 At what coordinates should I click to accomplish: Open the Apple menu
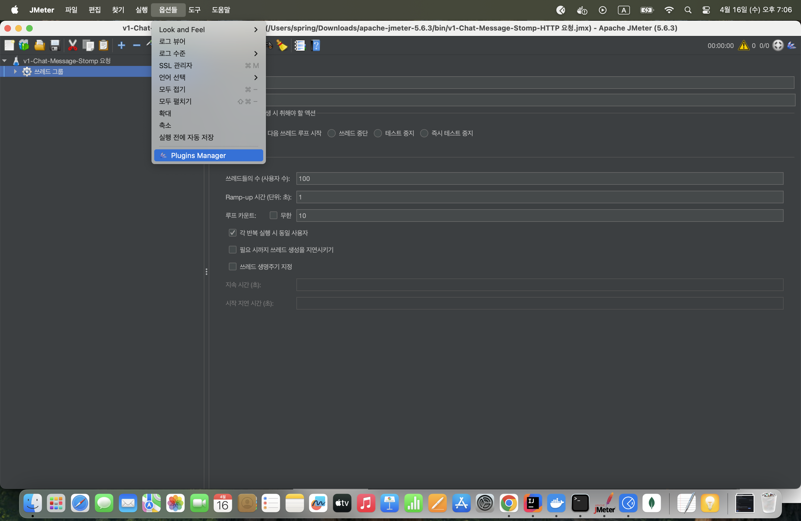tap(14, 10)
